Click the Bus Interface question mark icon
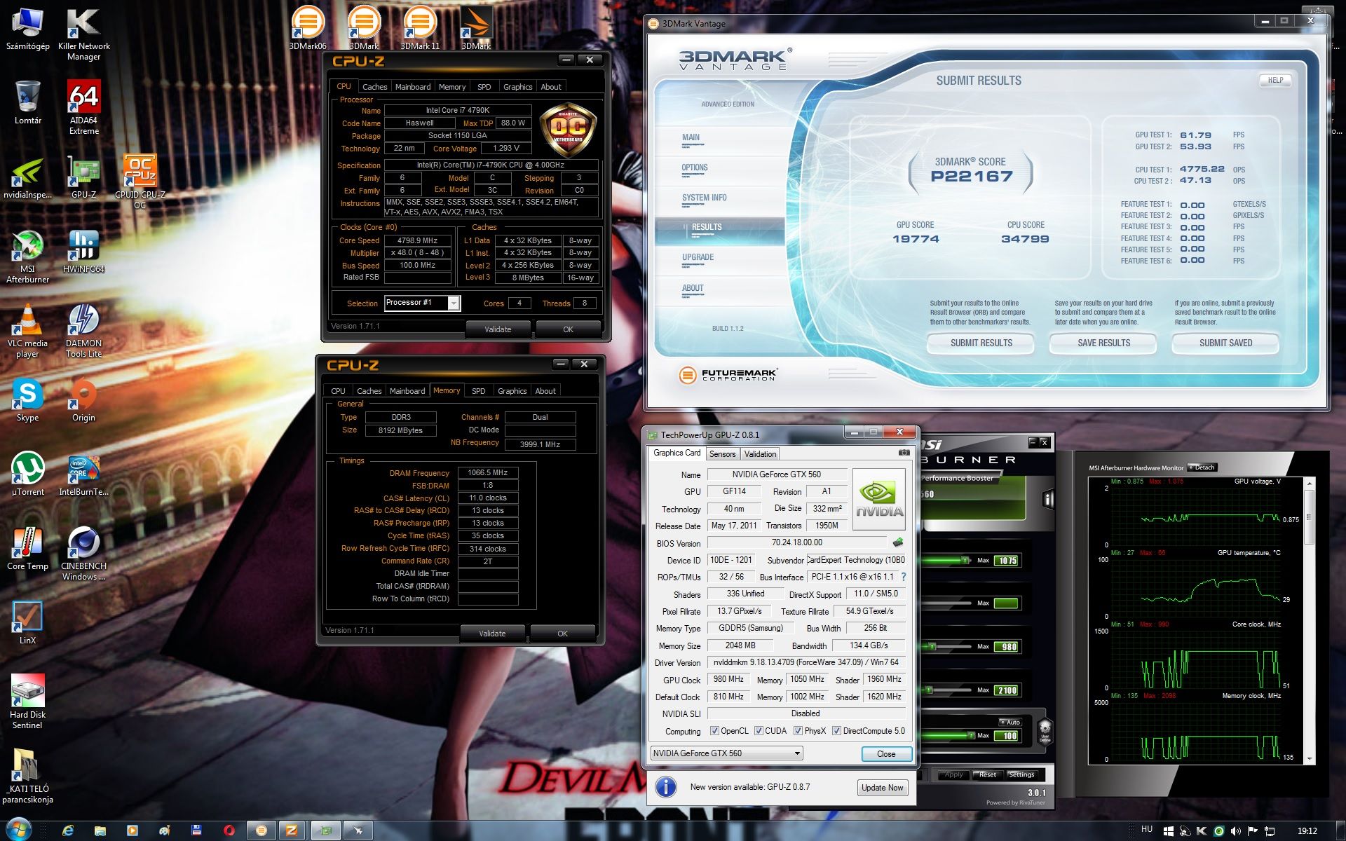Image resolution: width=1346 pixels, height=841 pixels. click(903, 577)
